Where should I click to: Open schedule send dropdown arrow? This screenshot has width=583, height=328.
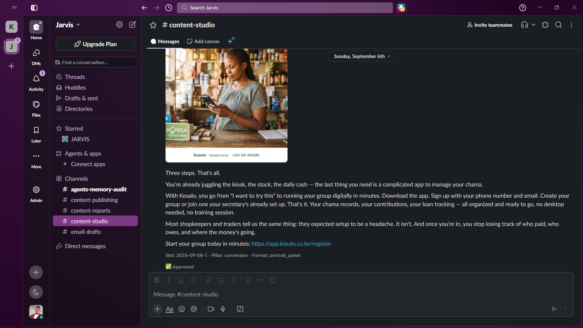(566, 309)
